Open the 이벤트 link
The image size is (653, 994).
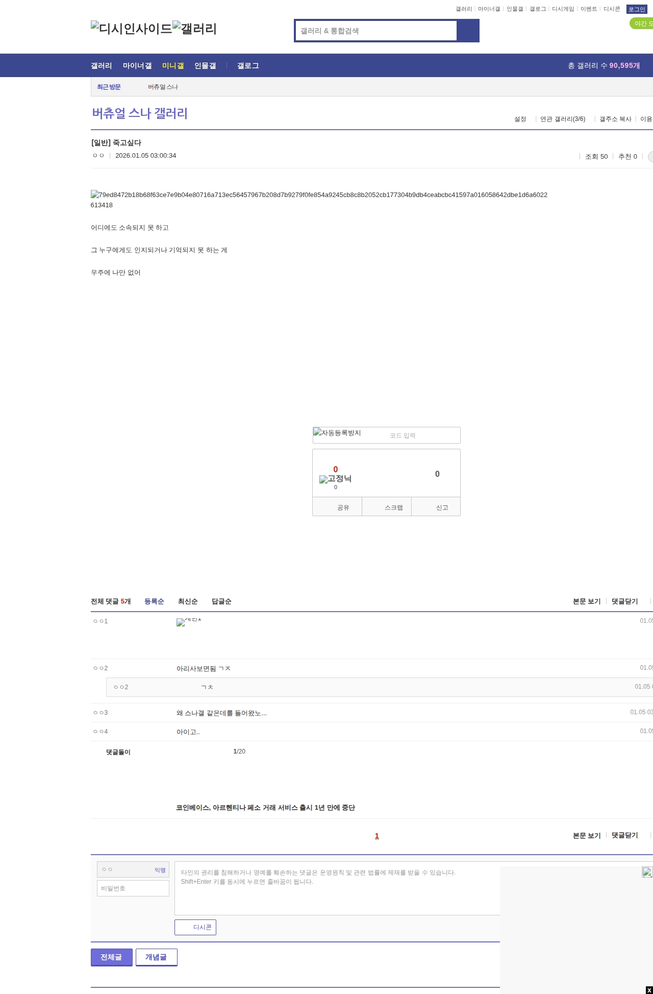589,9
